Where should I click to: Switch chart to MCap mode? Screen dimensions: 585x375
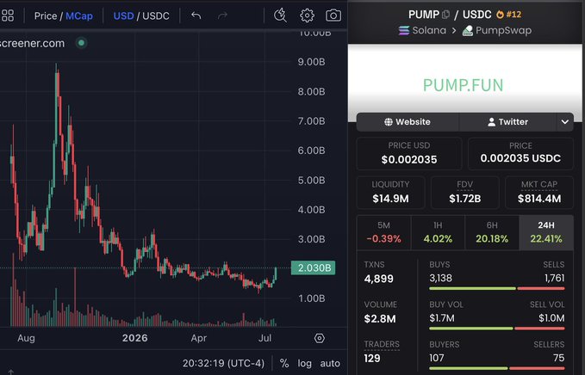(x=79, y=16)
